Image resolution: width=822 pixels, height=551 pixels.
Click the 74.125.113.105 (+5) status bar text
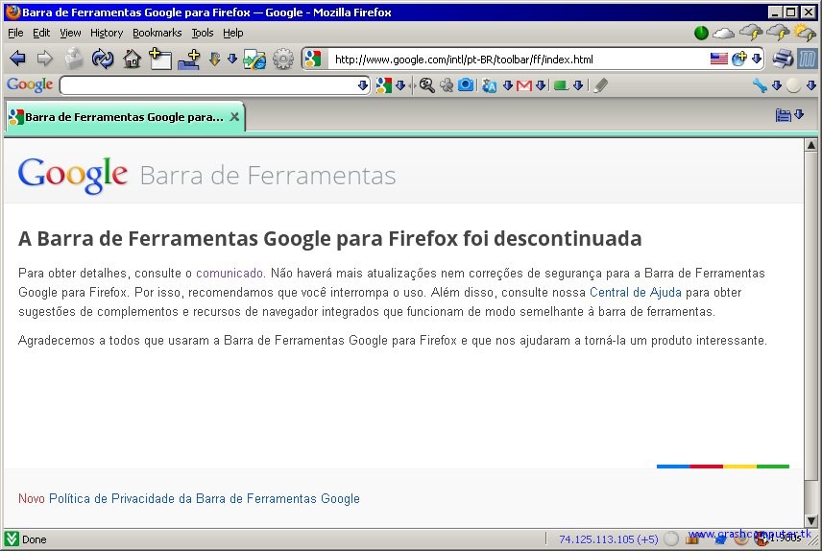coord(608,539)
